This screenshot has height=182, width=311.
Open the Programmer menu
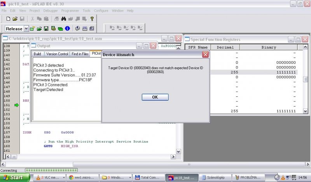(x=70, y=11)
